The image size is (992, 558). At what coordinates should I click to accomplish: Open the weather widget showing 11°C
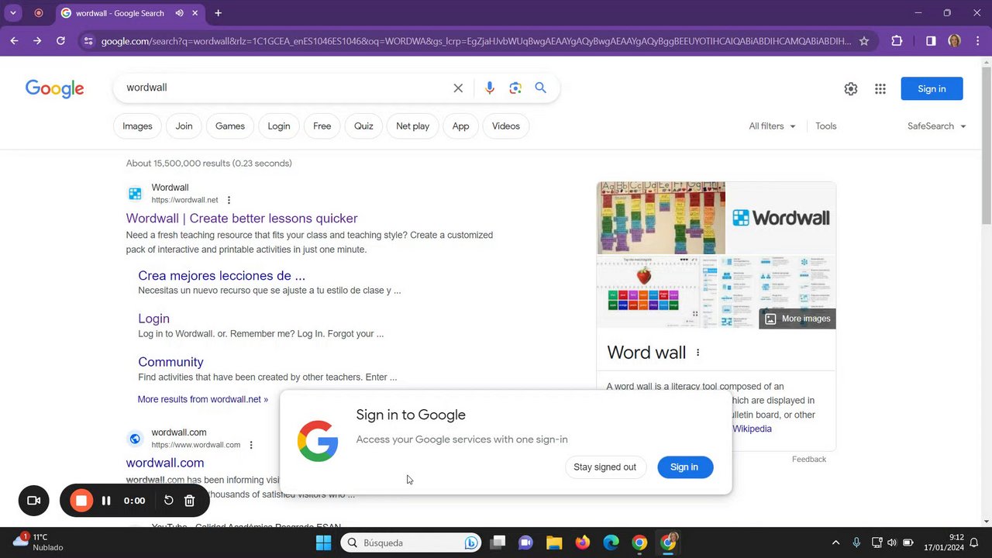39,542
